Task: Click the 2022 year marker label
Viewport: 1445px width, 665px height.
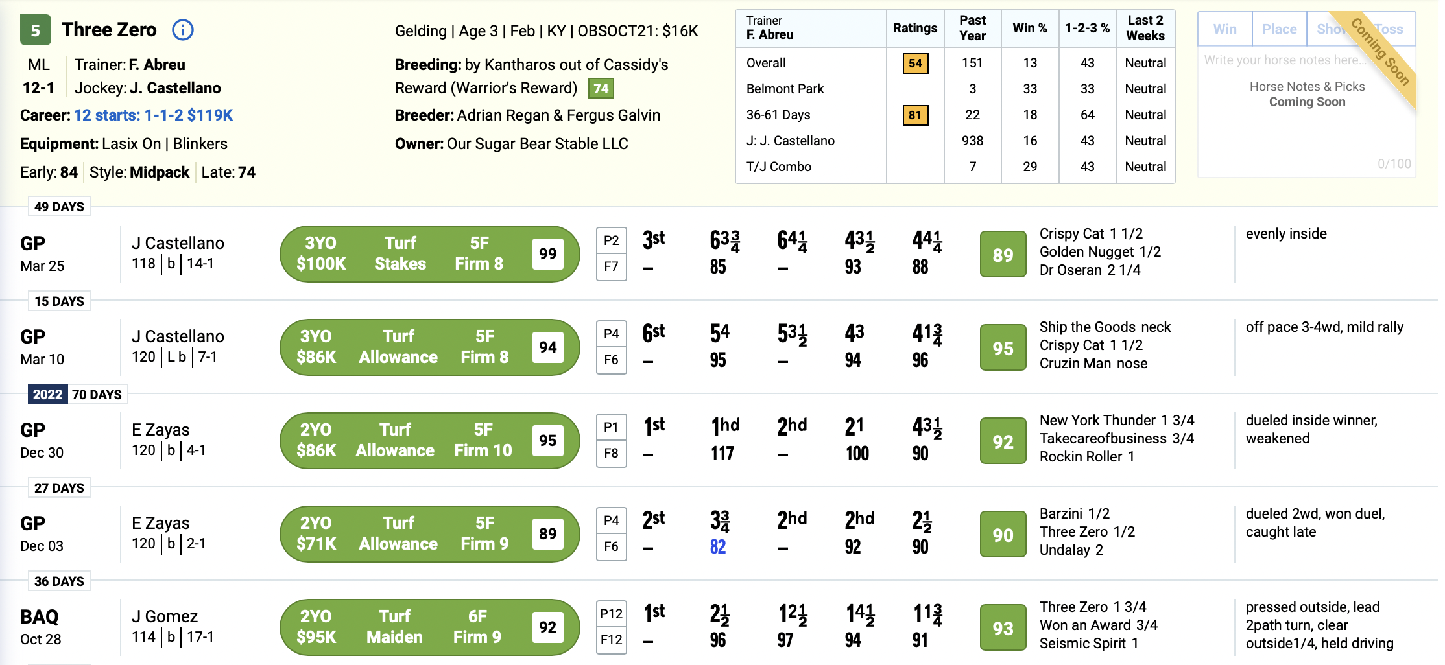Action: (47, 394)
